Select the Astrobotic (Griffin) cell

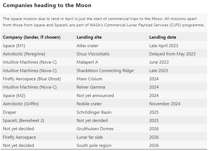pos(21,104)
